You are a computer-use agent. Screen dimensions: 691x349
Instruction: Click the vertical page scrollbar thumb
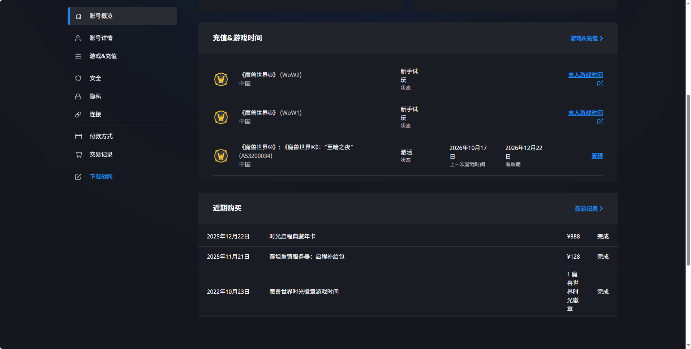688,180
